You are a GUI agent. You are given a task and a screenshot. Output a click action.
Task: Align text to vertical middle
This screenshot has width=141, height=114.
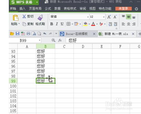point(129,17)
